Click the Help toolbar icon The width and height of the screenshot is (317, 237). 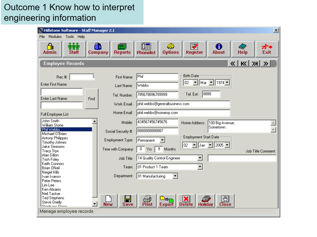243,49
